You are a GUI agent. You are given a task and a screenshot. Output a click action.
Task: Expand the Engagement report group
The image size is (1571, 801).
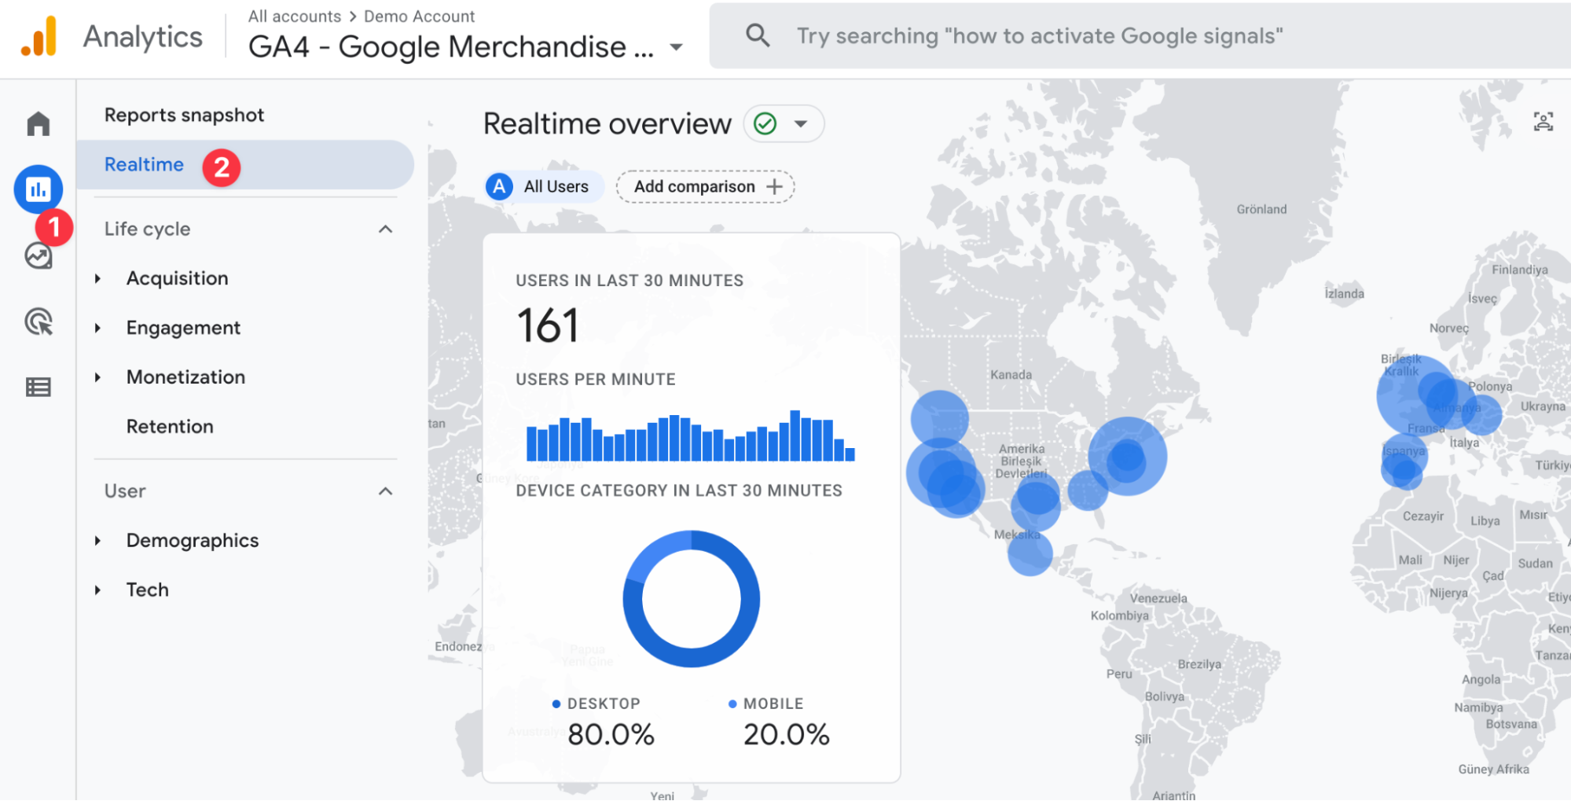coord(97,328)
